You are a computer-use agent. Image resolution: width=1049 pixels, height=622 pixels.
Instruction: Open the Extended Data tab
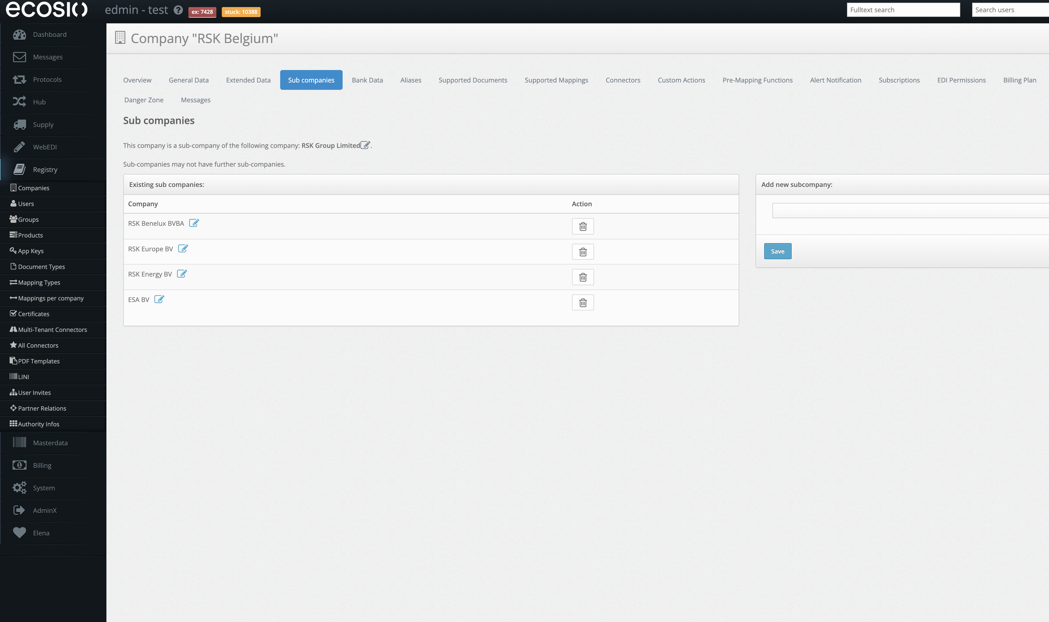(x=248, y=80)
